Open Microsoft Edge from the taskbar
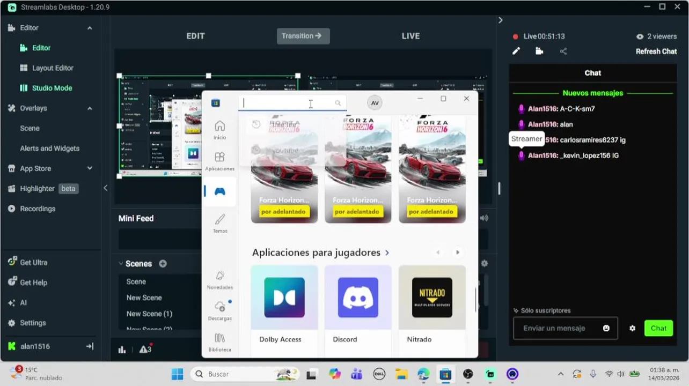Screen dimensions: 689x386 tap(423, 374)
